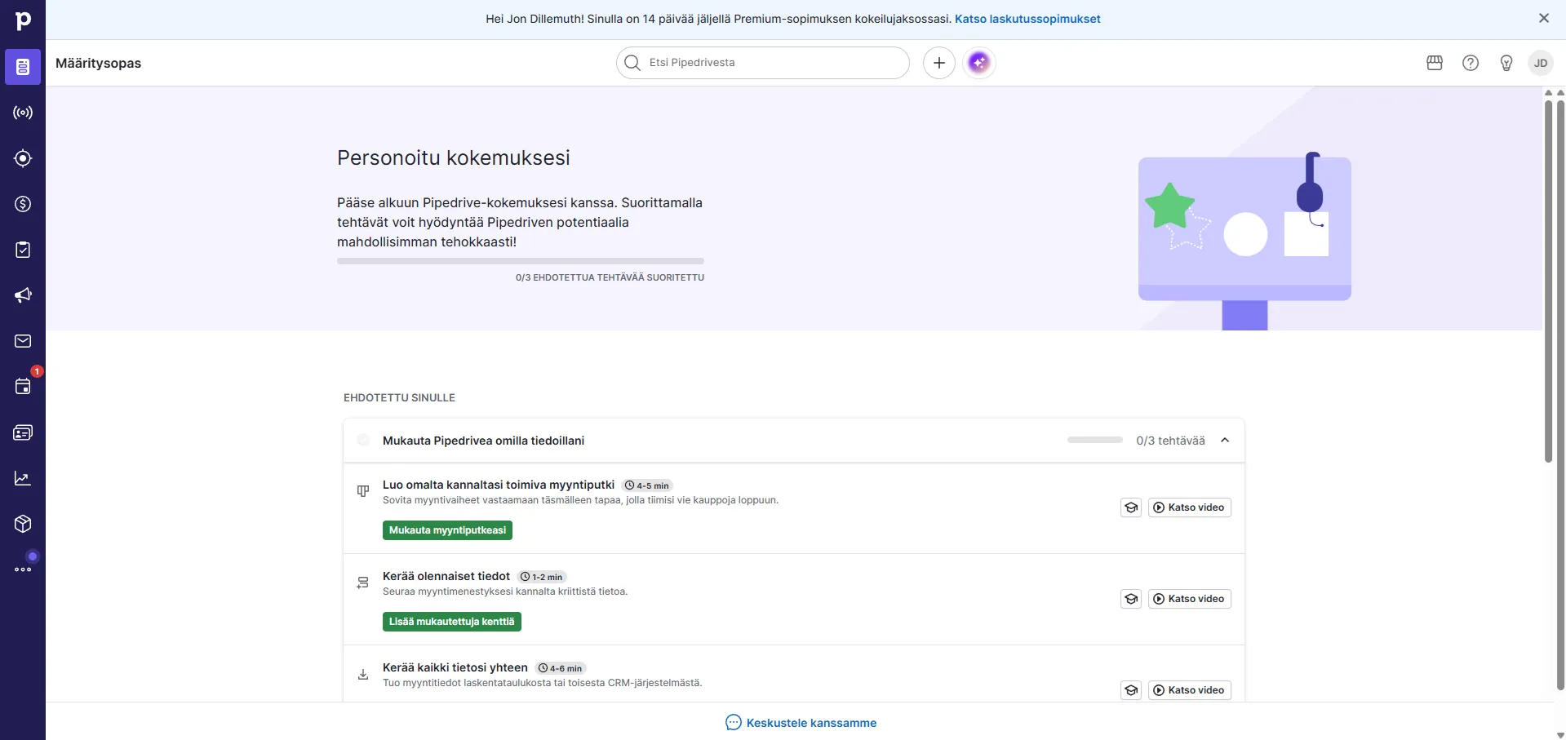Click the lightbulb suggestions icon in the top bar
The height and width of the screenshot is (740, 1566).
(1506, 63)
